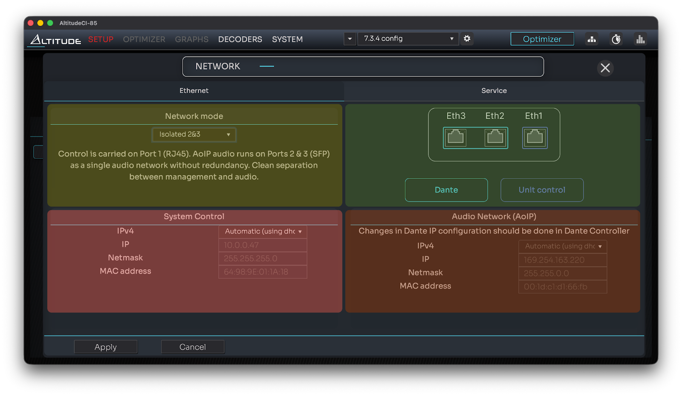Open System Control IPv4 mode dropdown
The image size is (682, 396).
click(263, 231)
